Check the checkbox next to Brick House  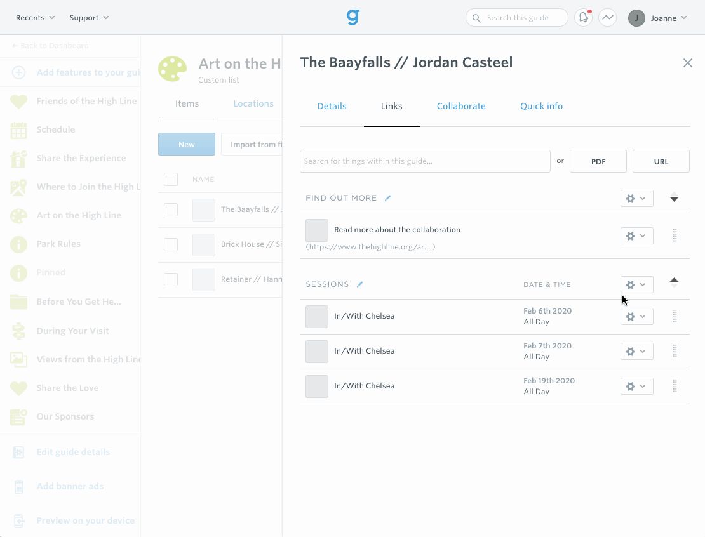coord(171,244)
